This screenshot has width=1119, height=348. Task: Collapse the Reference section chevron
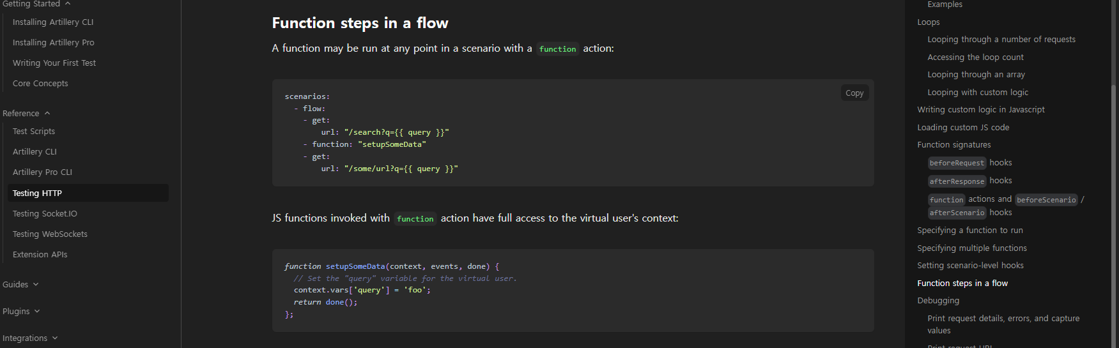pos(47,113)
